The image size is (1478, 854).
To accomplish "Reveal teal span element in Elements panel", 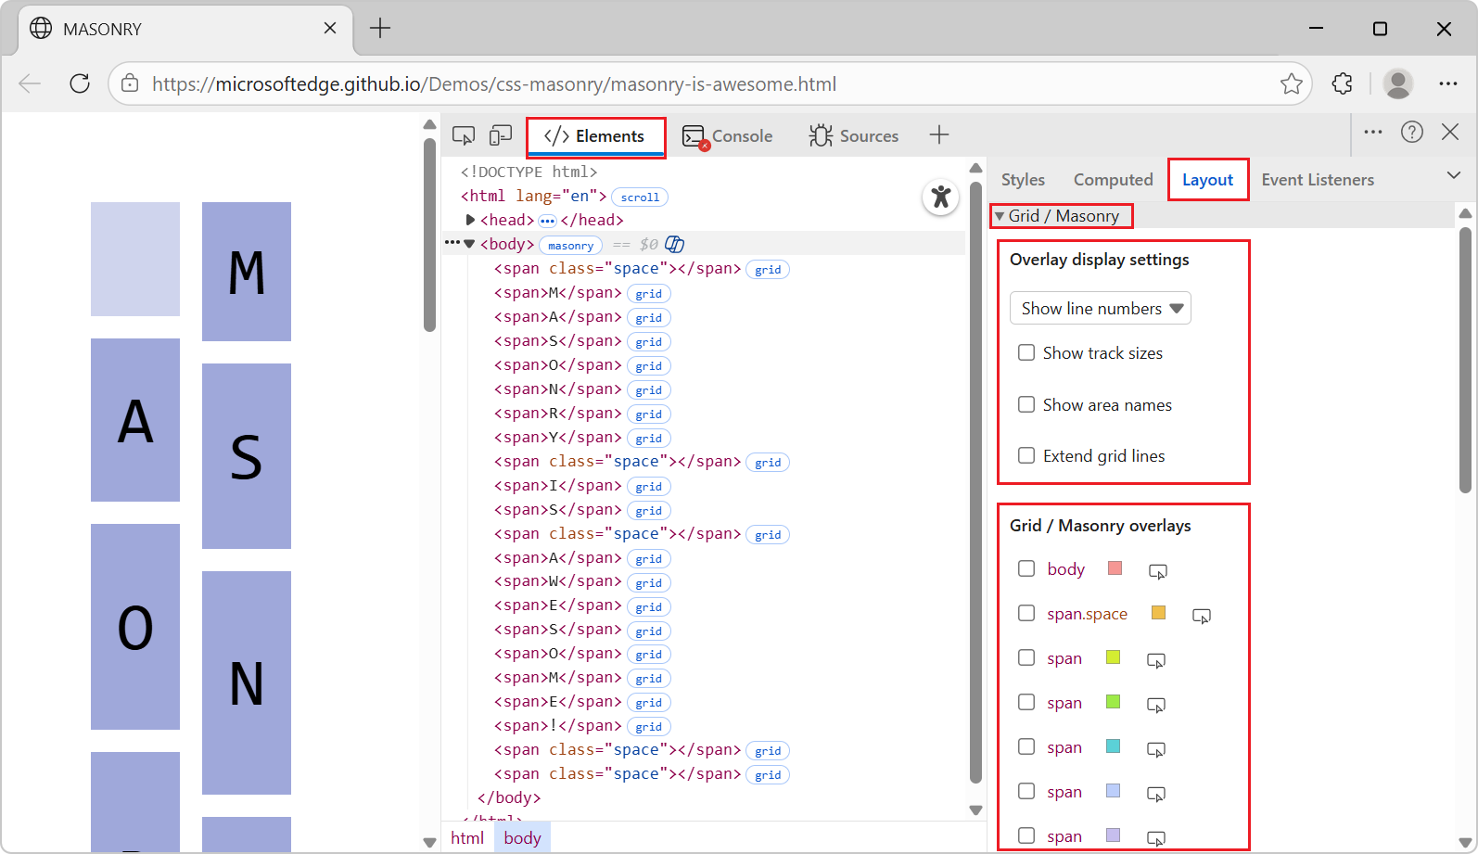I will (1156, 749).
